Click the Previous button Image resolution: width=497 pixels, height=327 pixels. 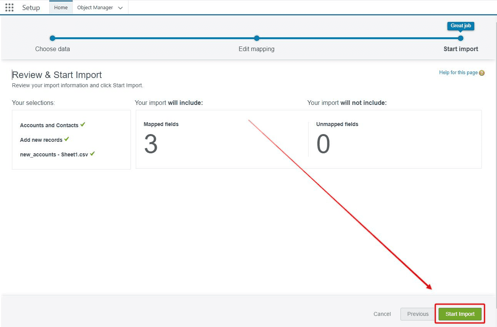[x=417, y=314]
